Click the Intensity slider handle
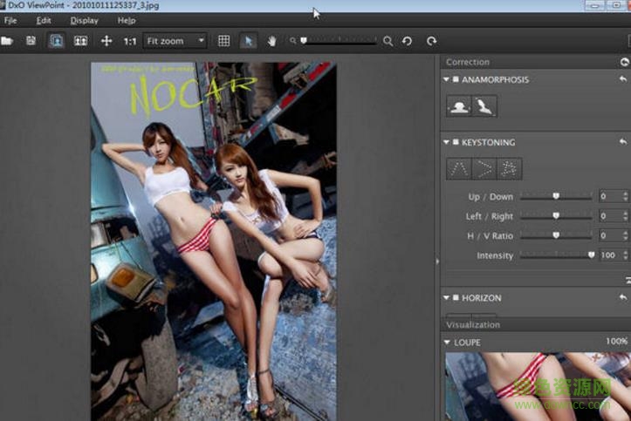 pyautogui.click(x=591, y=255)
